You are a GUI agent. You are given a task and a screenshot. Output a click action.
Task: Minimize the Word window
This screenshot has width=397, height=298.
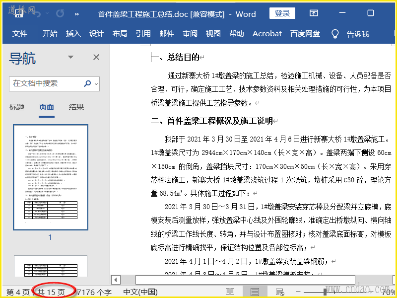[x=342, y=13]
